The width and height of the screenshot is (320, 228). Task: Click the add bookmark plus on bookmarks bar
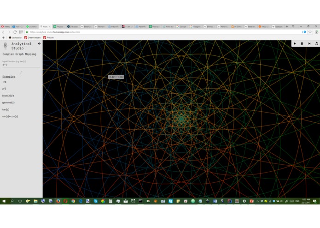(3, 38)
